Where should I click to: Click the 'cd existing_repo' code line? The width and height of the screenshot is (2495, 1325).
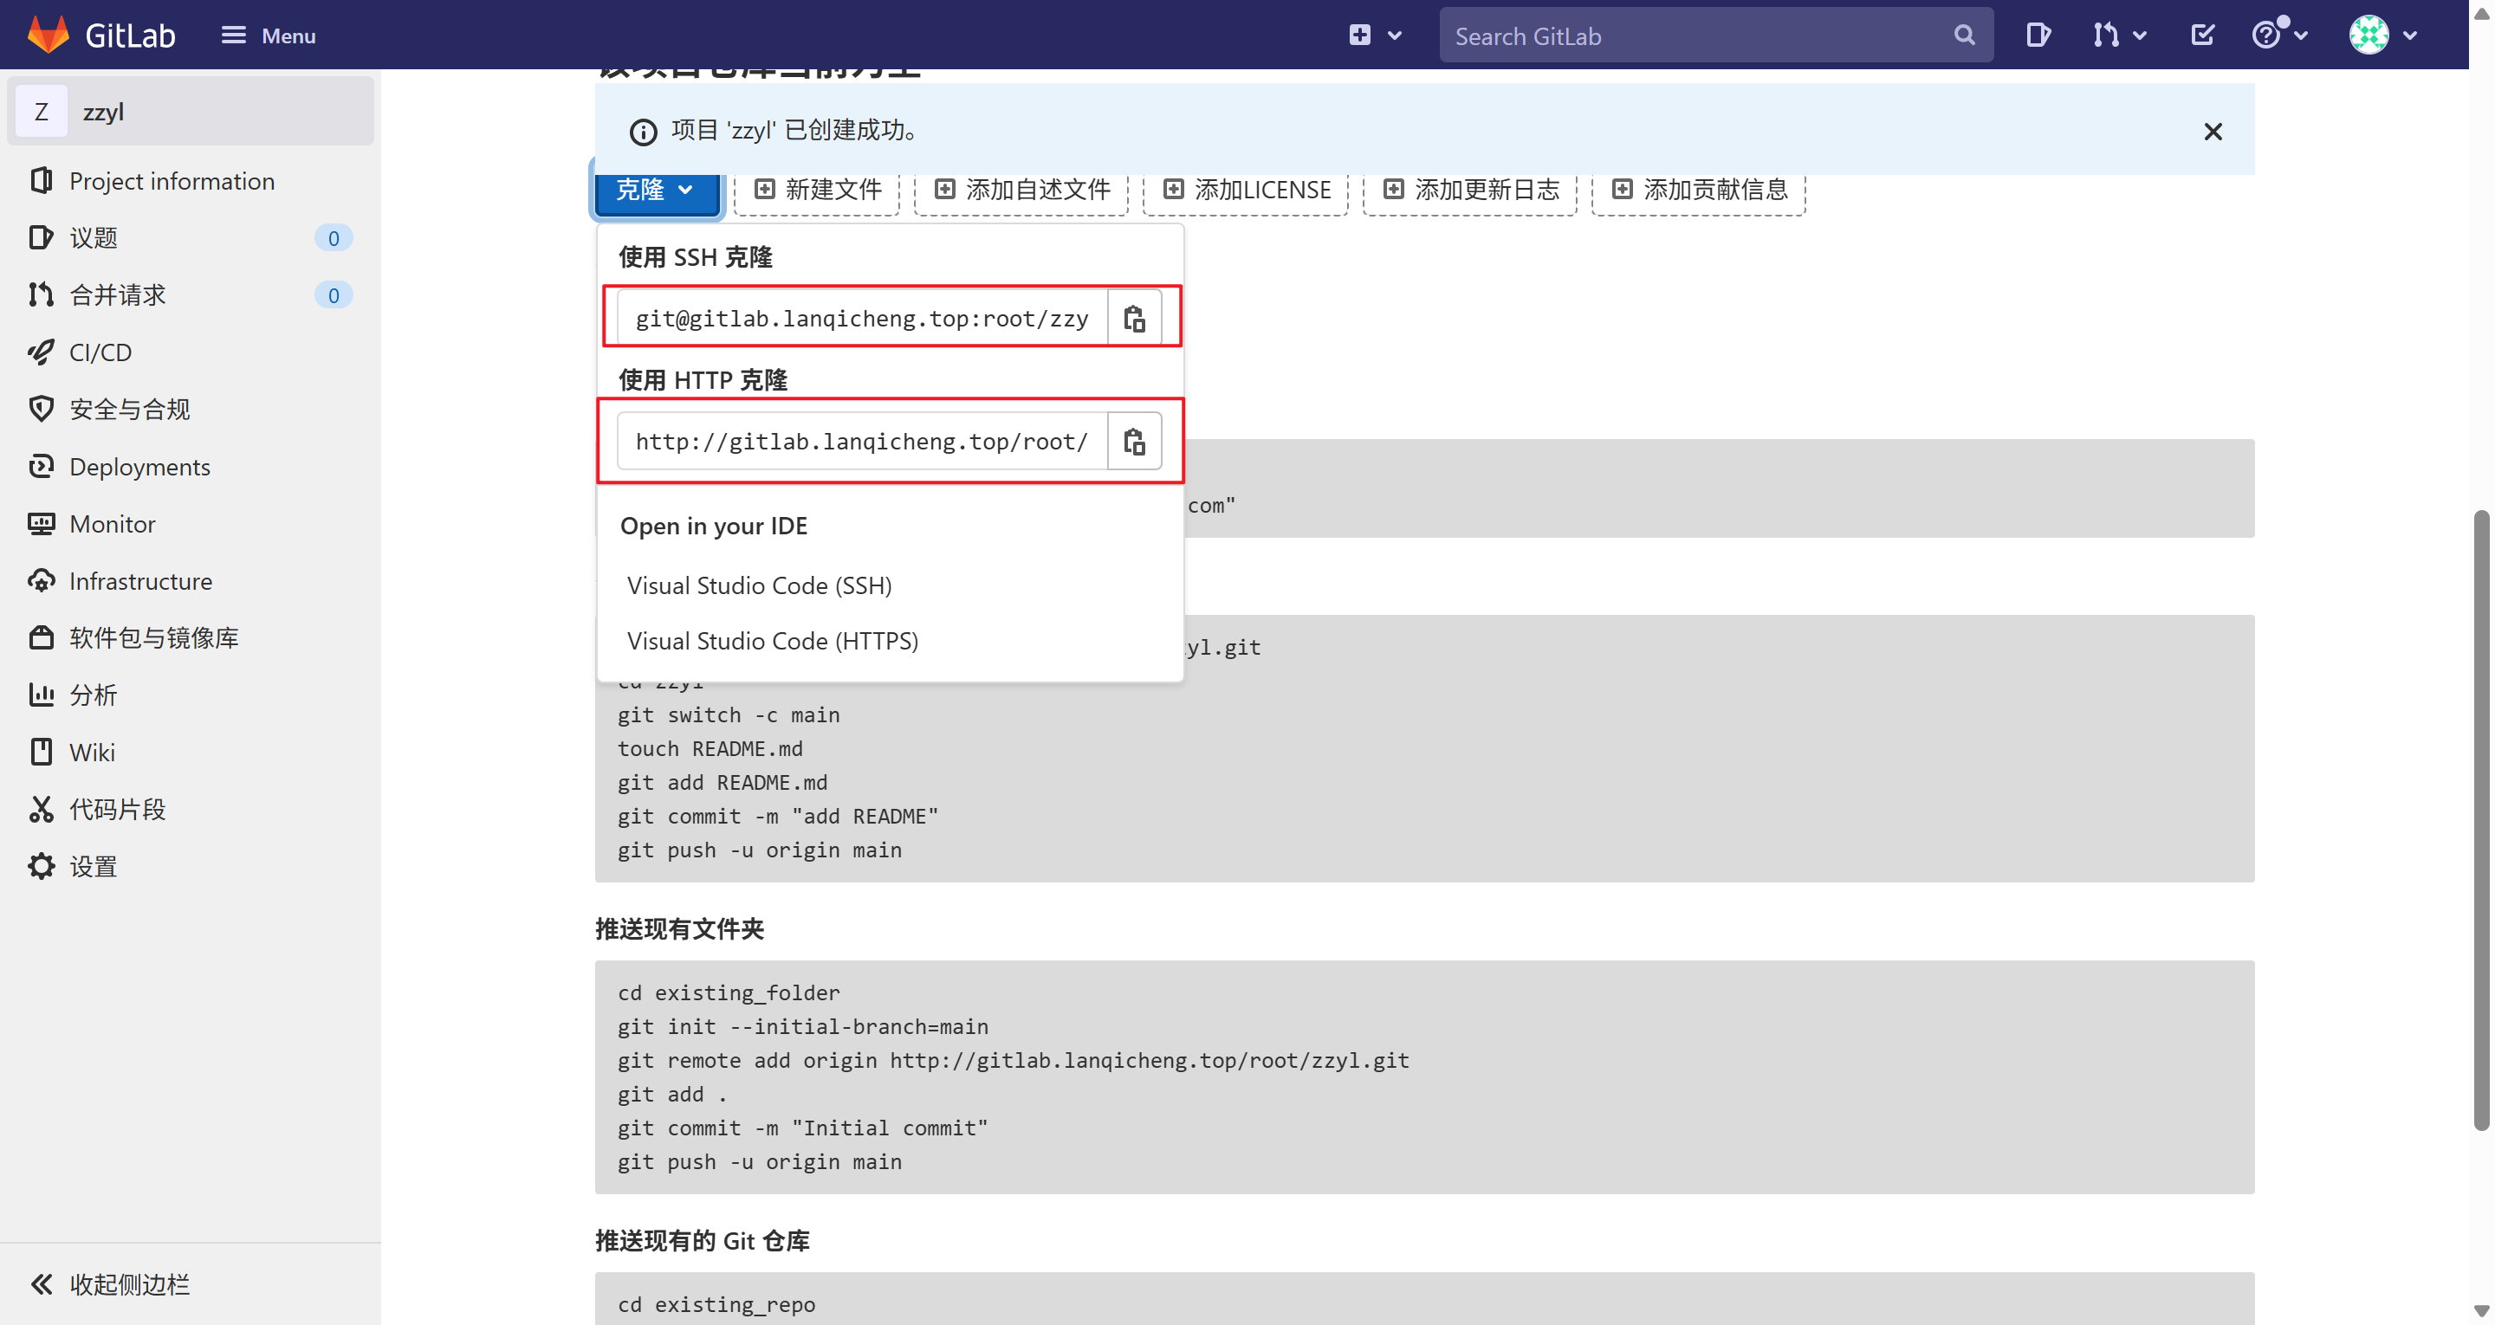[716, 1303]
